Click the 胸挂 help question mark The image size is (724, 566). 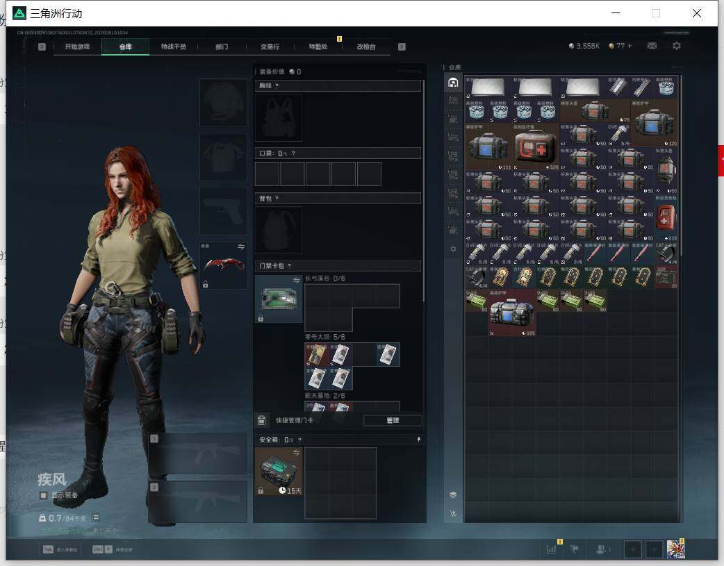coord(277,86)
